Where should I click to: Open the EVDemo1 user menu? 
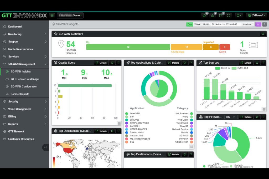click(x=256, y=16)
